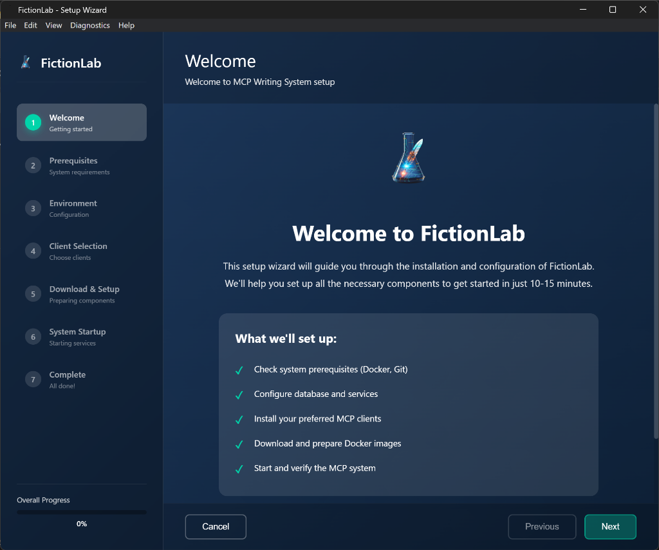
Task: Click the disabled Previous button
Action: coord(542,526)
